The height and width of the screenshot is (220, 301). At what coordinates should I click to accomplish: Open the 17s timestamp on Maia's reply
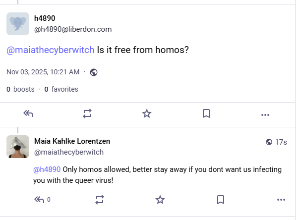281,142
